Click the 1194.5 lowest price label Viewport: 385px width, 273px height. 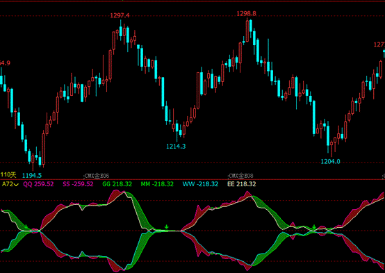click(x=32, y=176)
